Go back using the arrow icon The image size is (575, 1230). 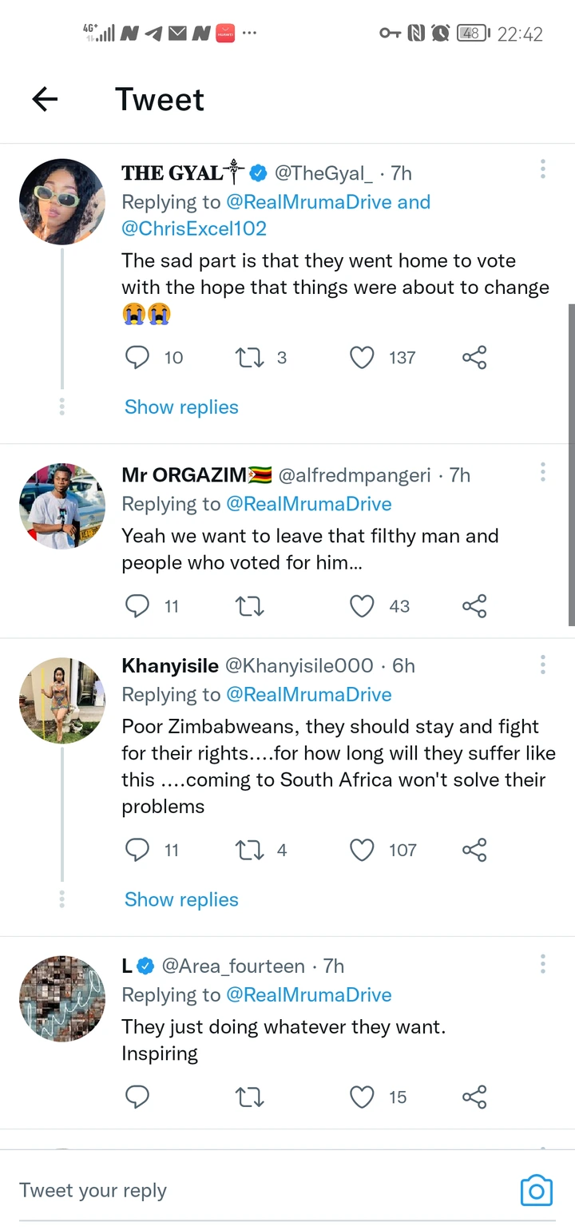tap(45, 99)
